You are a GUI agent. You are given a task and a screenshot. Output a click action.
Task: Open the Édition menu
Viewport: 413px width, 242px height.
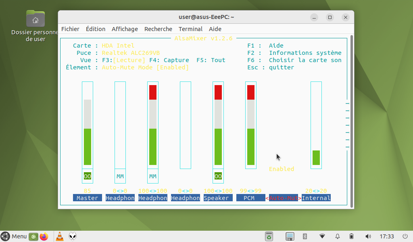(x=96, y=29)
